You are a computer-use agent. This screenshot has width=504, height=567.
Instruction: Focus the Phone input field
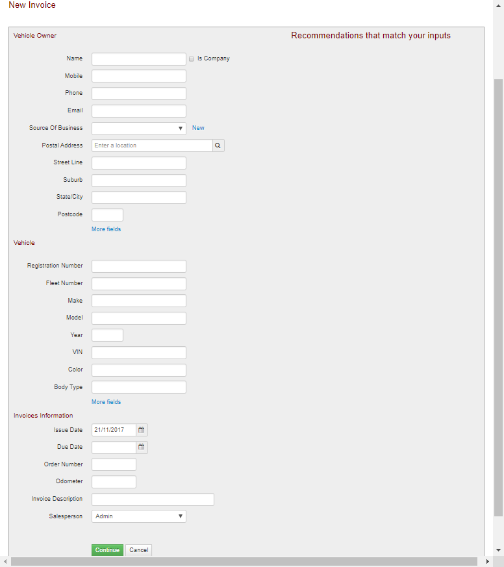[x=139, y=94]
